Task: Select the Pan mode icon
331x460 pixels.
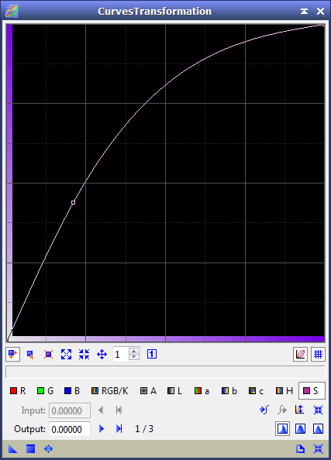Action: [102, 355]
